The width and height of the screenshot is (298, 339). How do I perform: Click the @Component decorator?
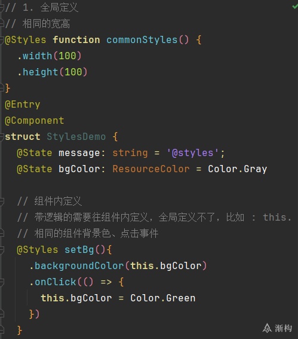coord(34,121)
